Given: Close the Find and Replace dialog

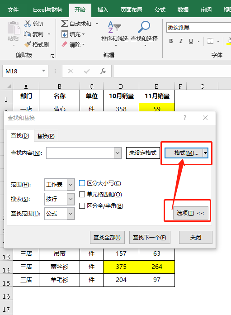Looking at the screenshot, I should tap(205, 118).
